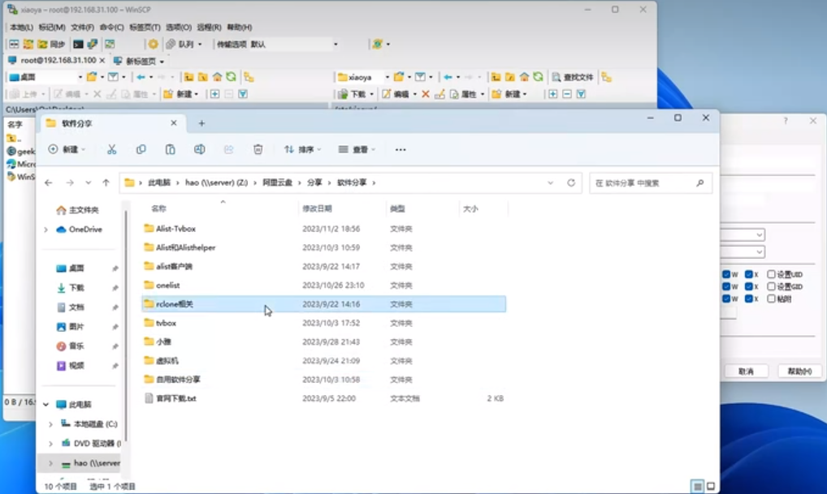Open the WinSCP 文件(F) menu

[83, 27]
